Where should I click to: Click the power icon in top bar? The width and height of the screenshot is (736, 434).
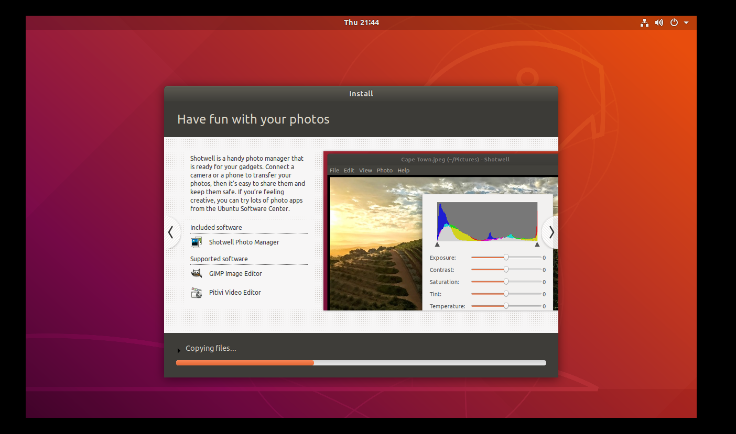tap(674, 23)
